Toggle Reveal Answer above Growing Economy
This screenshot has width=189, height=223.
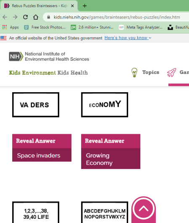[x=110, y=141]
